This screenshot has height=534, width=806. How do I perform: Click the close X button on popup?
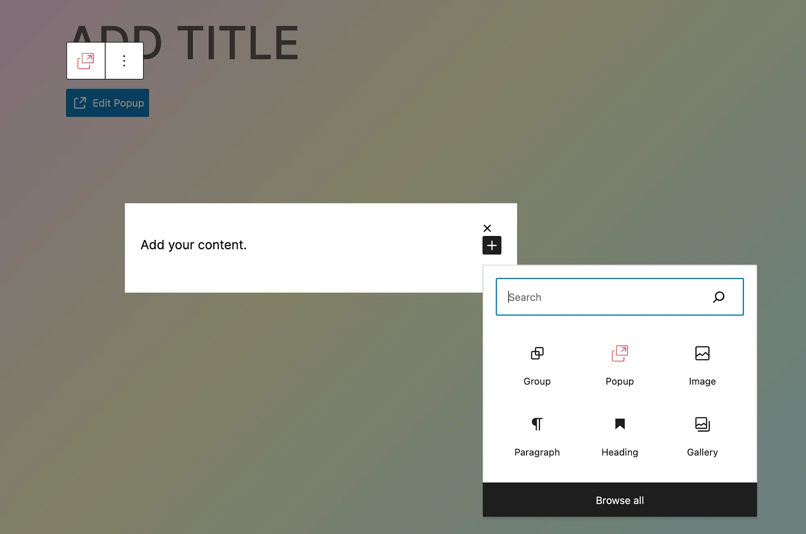pyautogui.click(x=487, y=228)
